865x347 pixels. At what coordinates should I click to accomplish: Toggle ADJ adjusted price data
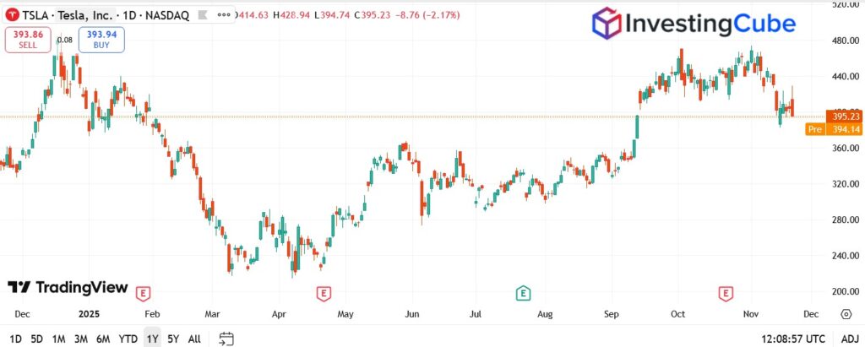coord(847,339)
